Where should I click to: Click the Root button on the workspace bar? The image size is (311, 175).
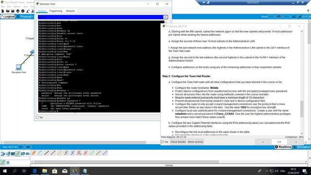[264, 17]
